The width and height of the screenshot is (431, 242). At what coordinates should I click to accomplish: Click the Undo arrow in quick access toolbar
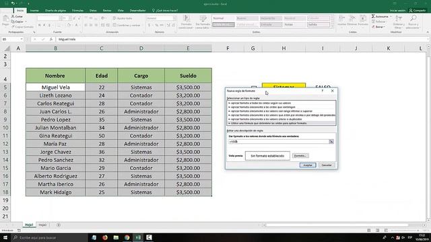pyautogui.click(x=13, y=3)
